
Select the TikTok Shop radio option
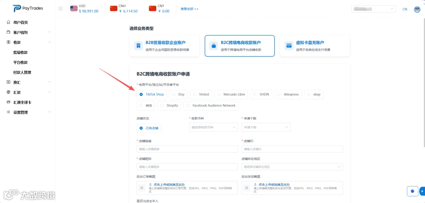[152, 94]
